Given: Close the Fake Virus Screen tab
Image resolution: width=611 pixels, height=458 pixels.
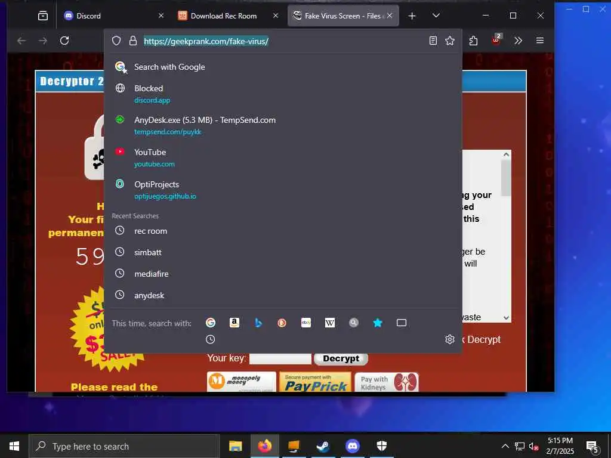Looking at the screenshot, I should (390, 16).
